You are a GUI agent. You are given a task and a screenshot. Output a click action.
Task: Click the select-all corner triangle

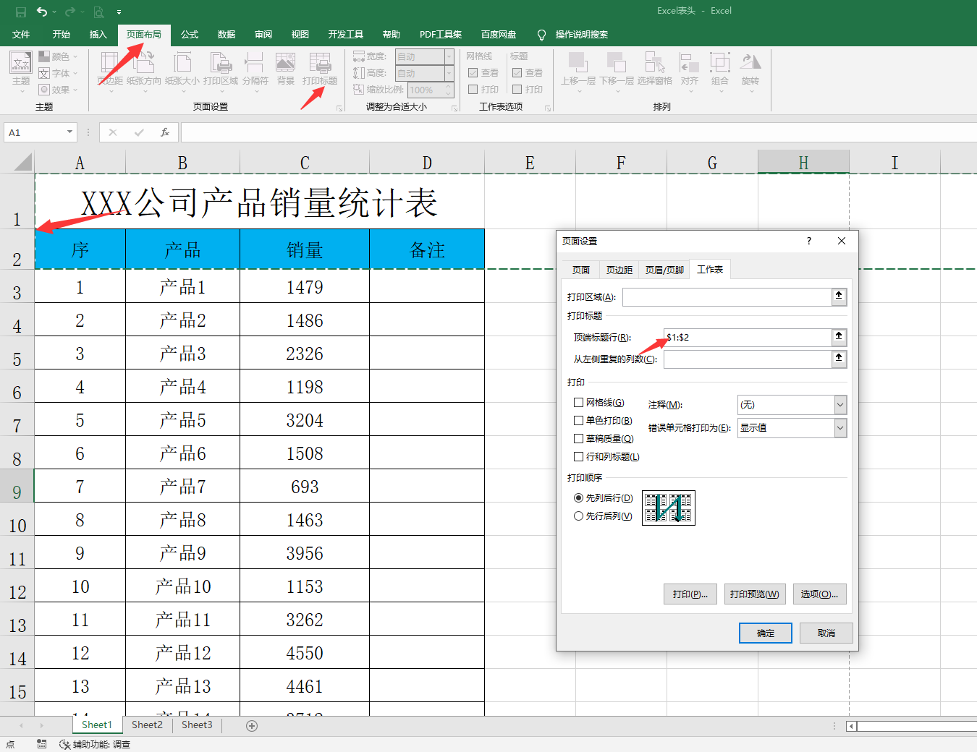[24, 162]
